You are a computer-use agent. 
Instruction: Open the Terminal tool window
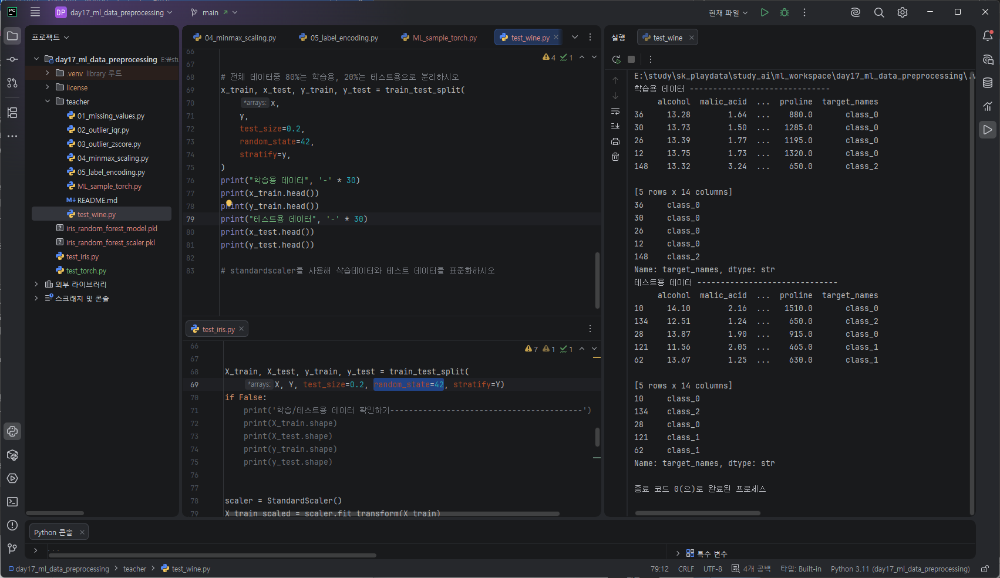[12, 502]
